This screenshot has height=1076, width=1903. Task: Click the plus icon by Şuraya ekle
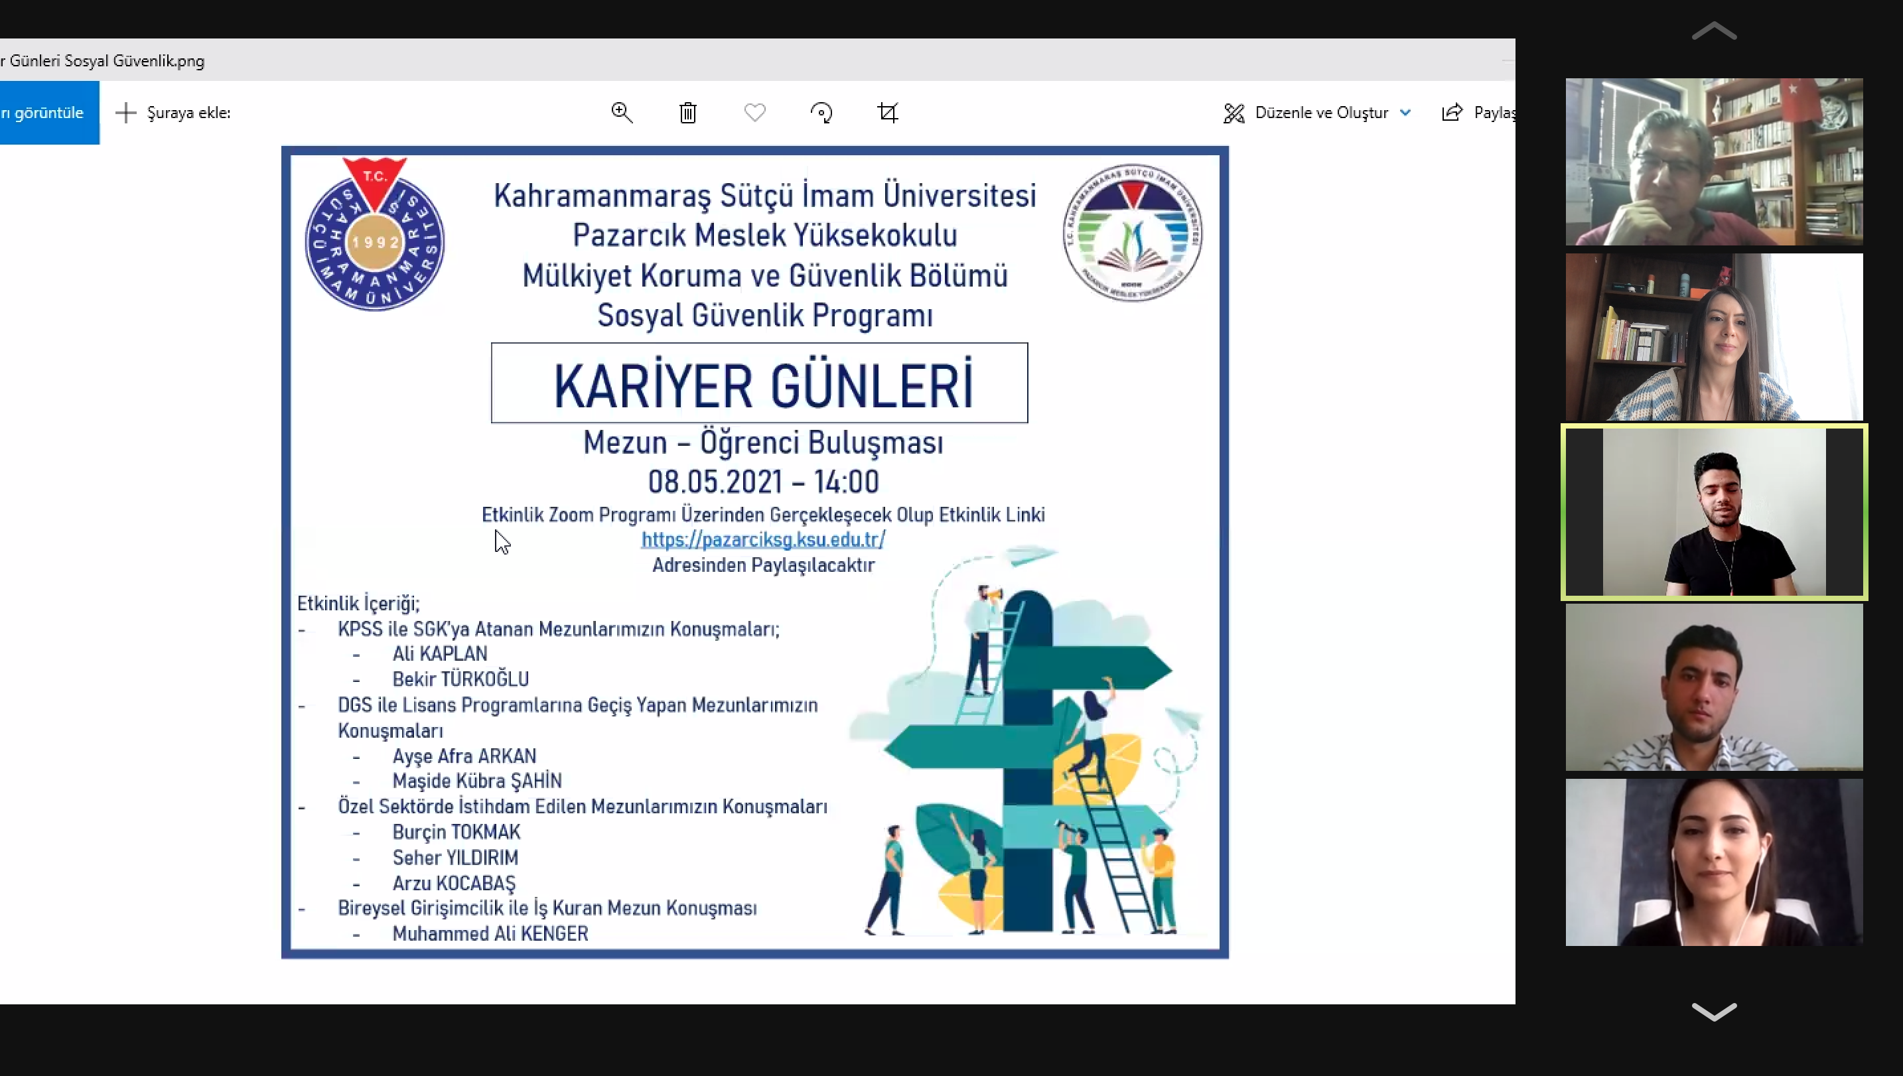pyautogui.click(x=125, y=112)
